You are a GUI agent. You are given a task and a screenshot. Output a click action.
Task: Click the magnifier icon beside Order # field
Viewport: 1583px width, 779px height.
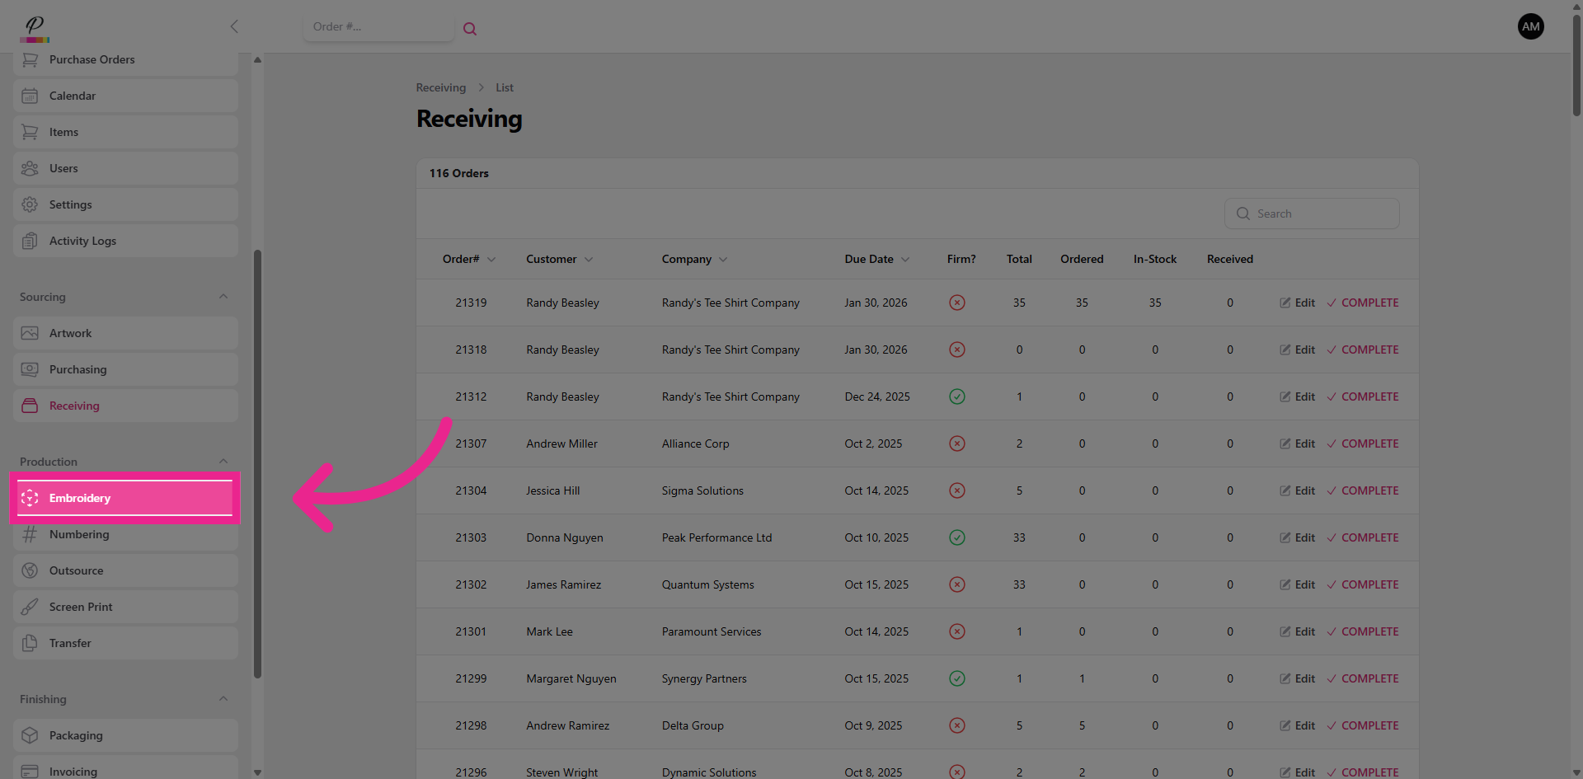[470, 29]
